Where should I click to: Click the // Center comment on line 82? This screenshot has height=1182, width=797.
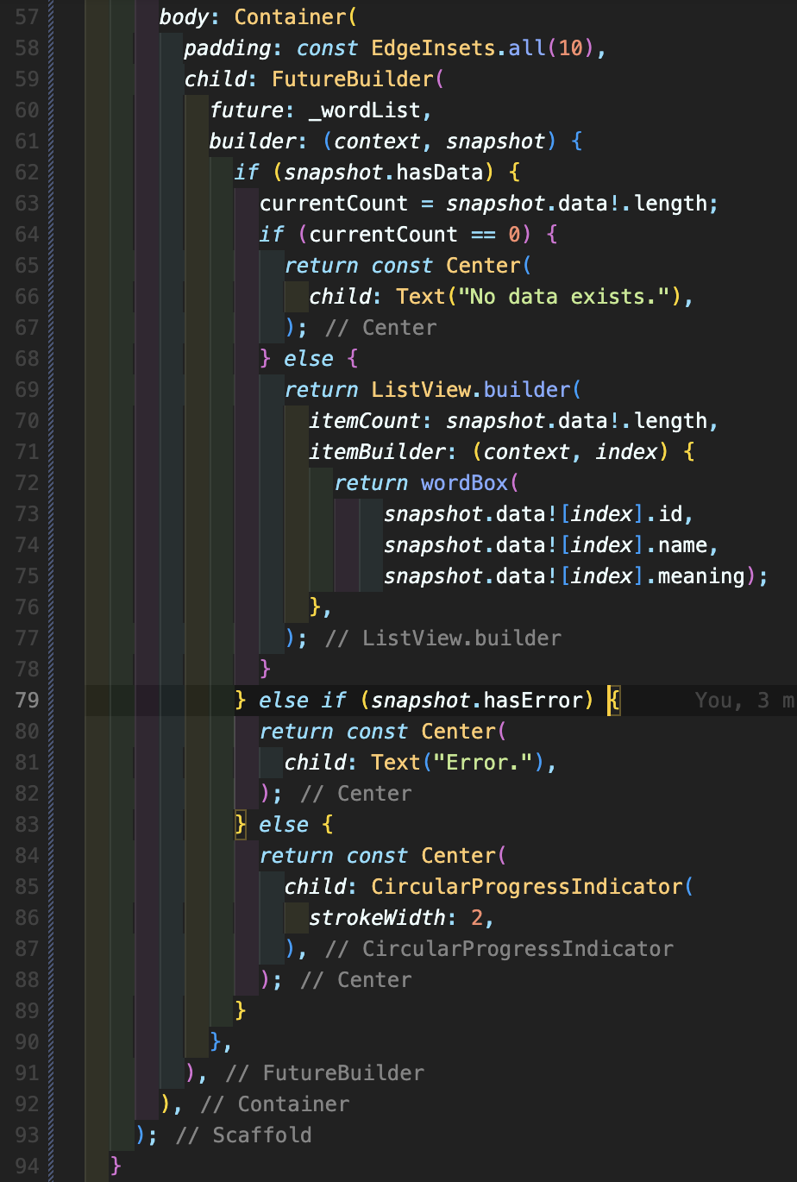pos(356,793)
